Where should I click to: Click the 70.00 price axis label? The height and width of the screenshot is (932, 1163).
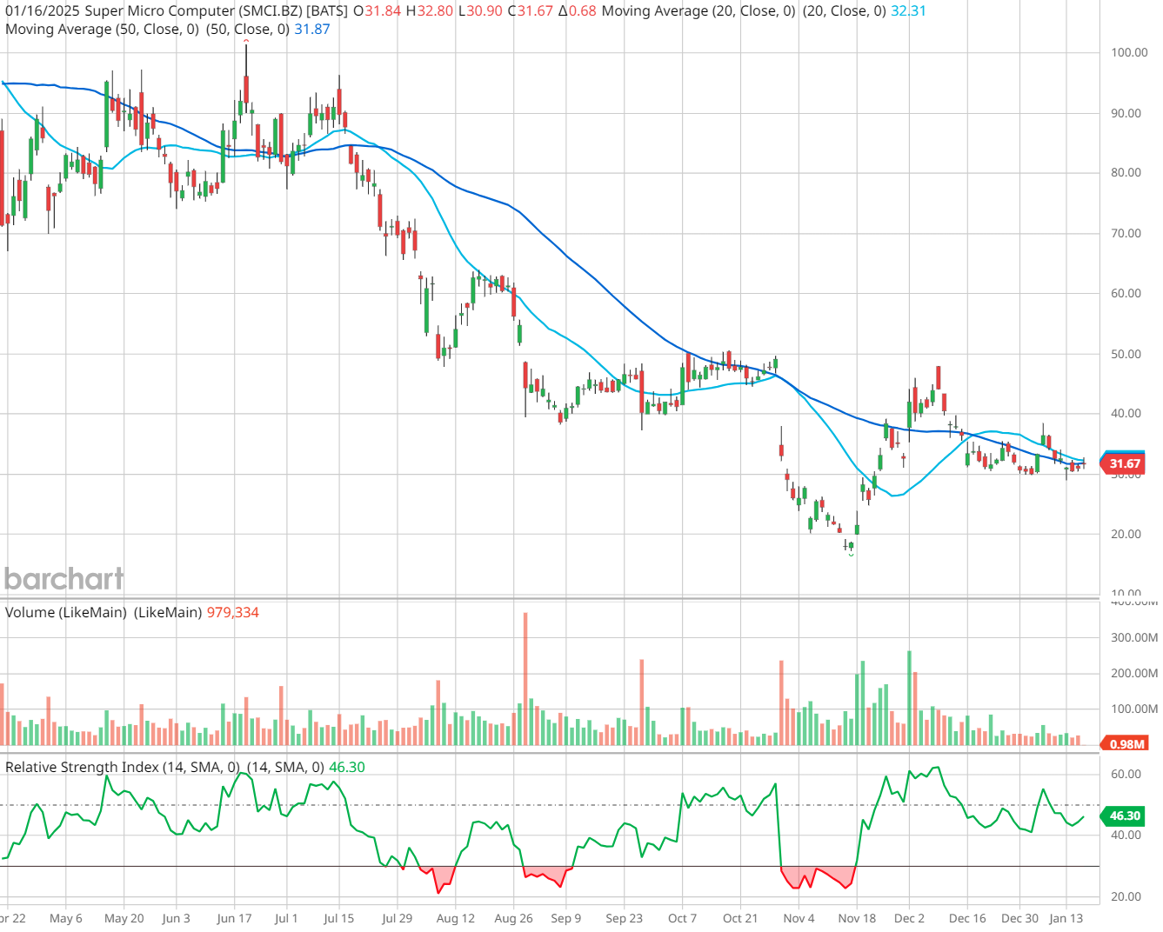coord(1126,233)
